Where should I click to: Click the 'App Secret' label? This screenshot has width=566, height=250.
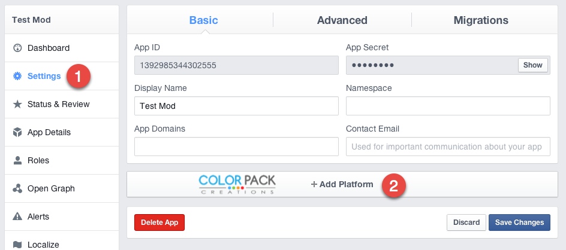(x=367, y=47)
